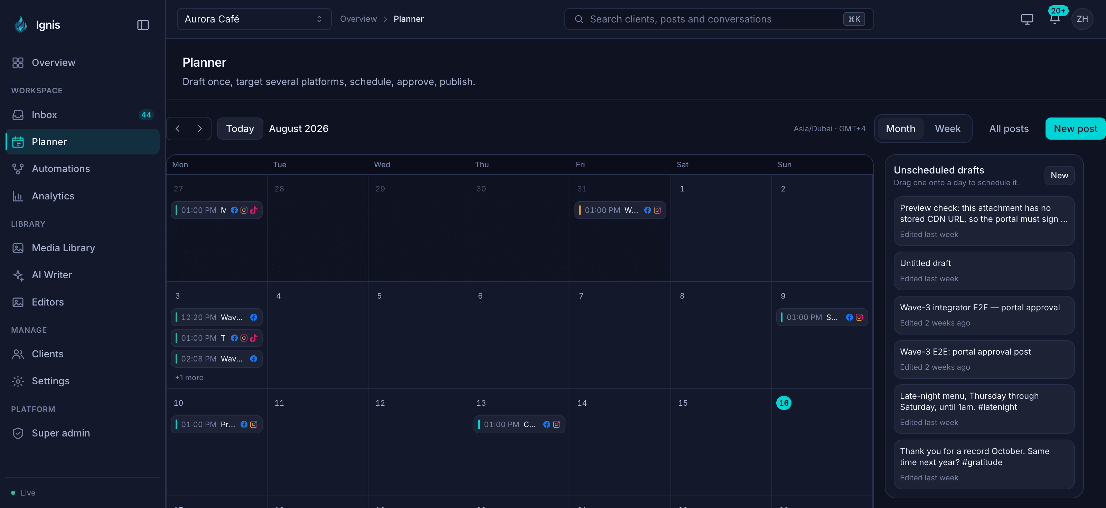Create a New post

point(1076,129)
